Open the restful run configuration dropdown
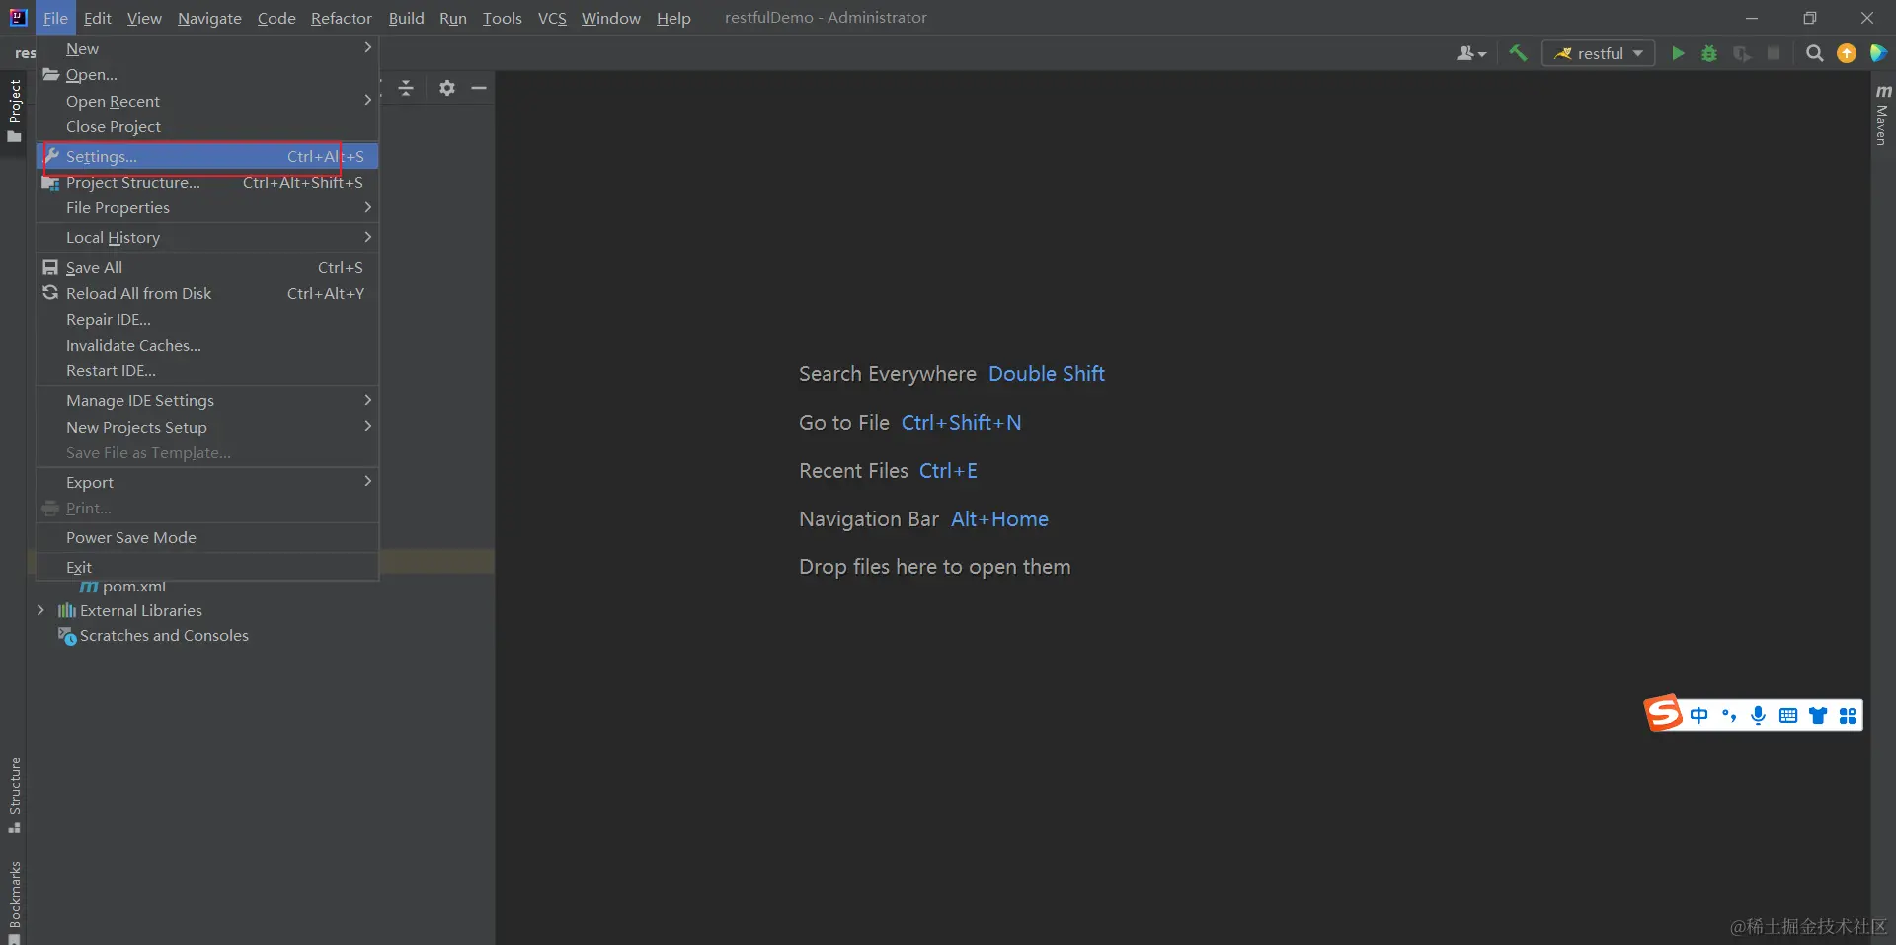This screenshot has height=945, width=1896. 1599,53
